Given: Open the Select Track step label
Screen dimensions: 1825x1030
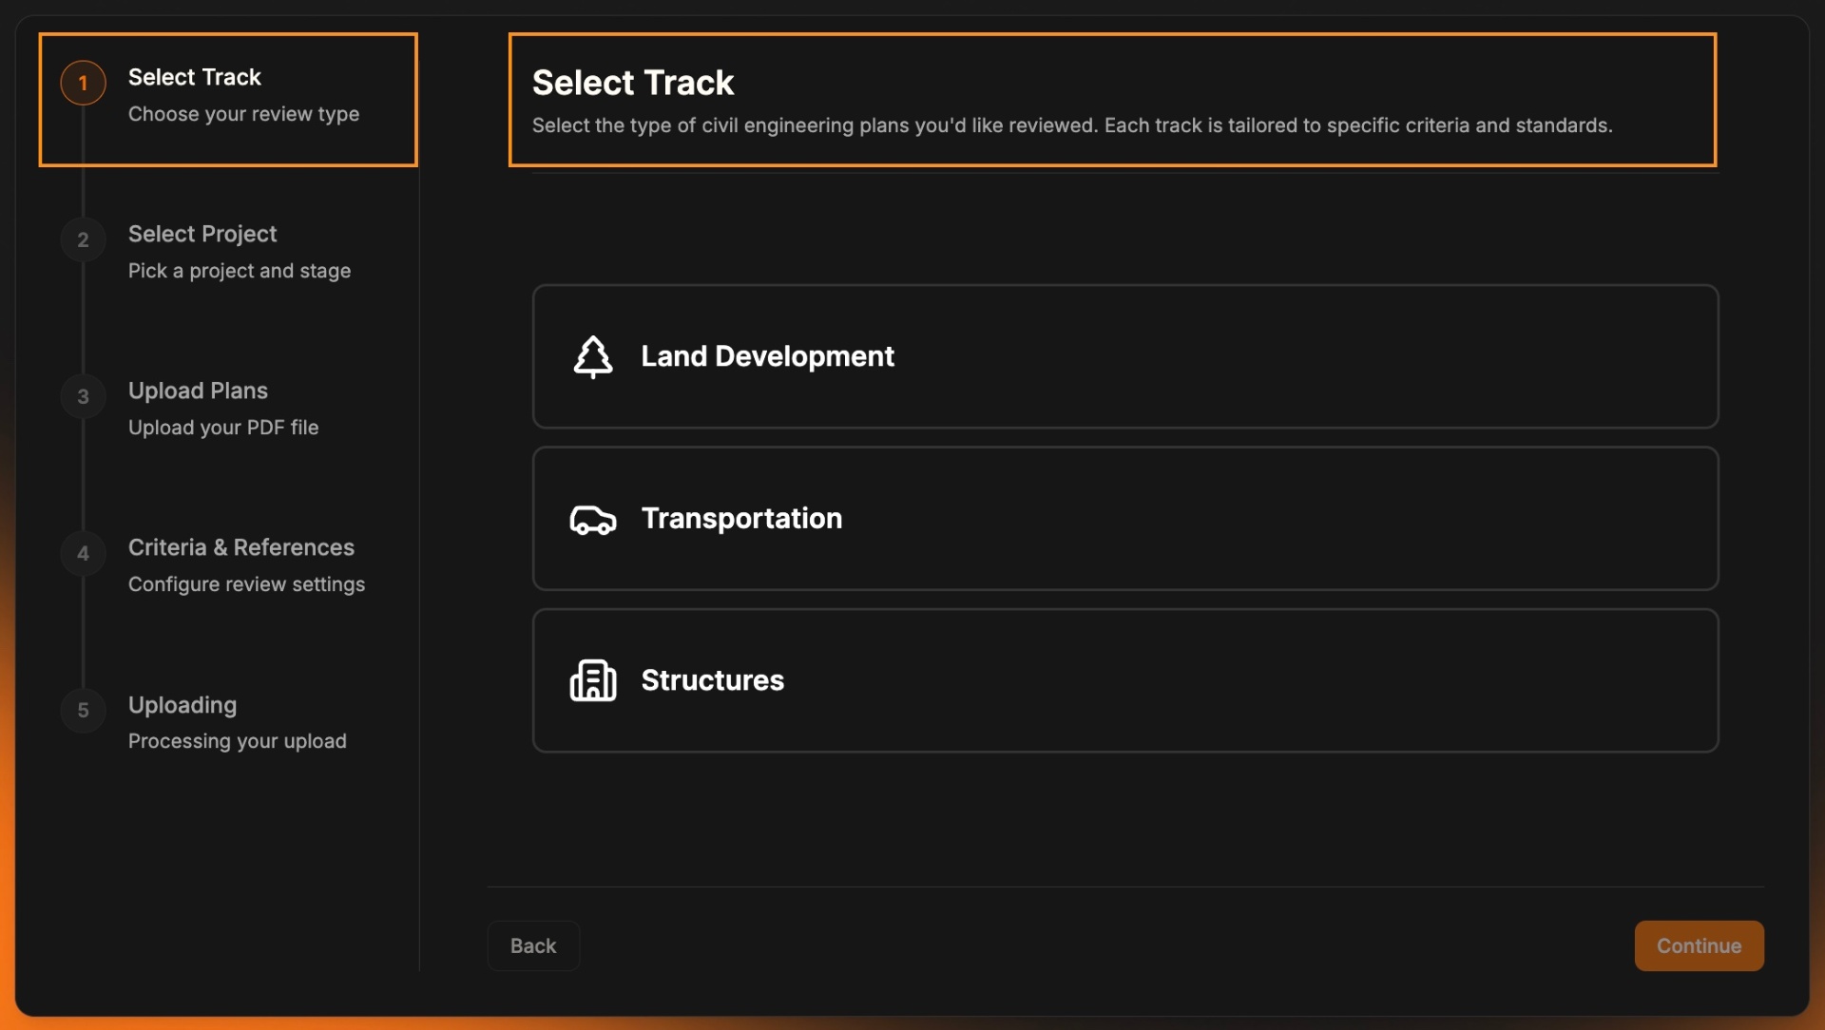Looking at the screenshot, I should [x=194, y=77].
